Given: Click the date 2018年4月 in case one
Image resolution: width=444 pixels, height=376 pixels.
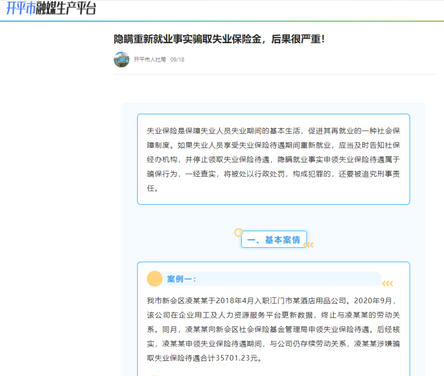Looking at the screenshot, I should pos(236,301).
